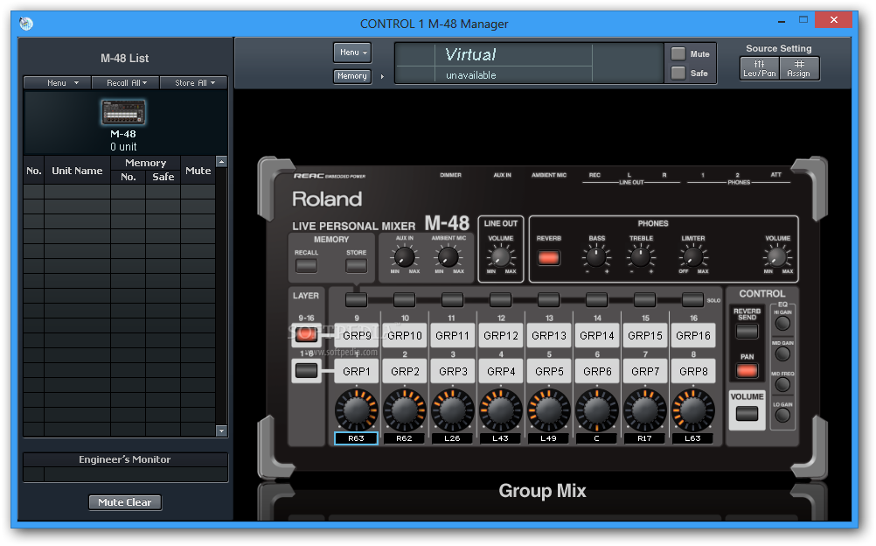Toggle the PAN control button

coord(747,370)
